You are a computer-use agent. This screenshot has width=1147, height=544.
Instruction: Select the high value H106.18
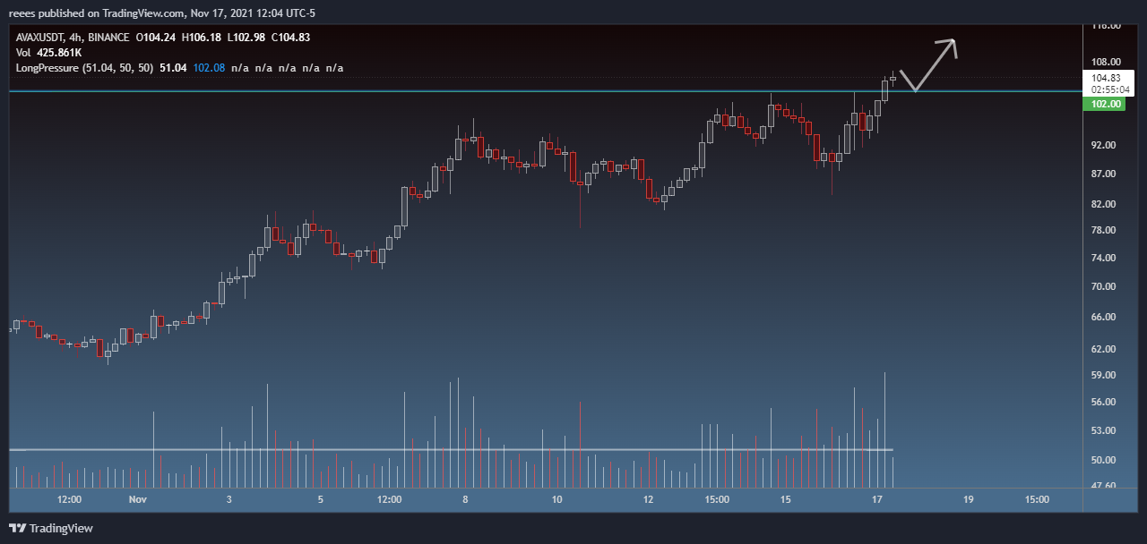[x=201, y=38]
